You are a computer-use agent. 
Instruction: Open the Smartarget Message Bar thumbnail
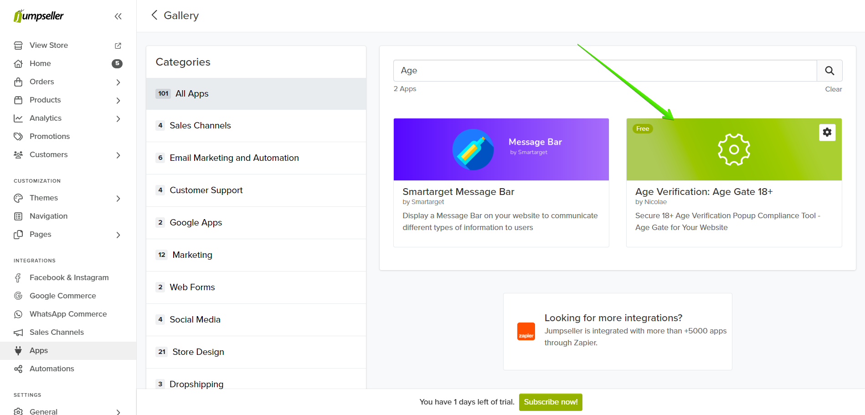click(x=501, y=149)
